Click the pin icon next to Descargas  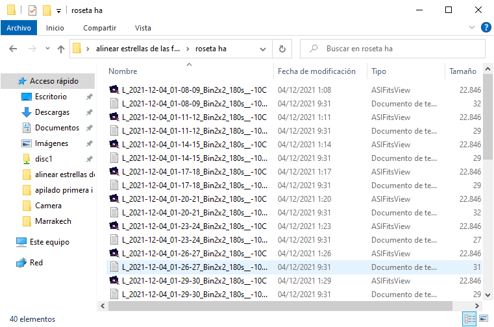click(90, 112)
